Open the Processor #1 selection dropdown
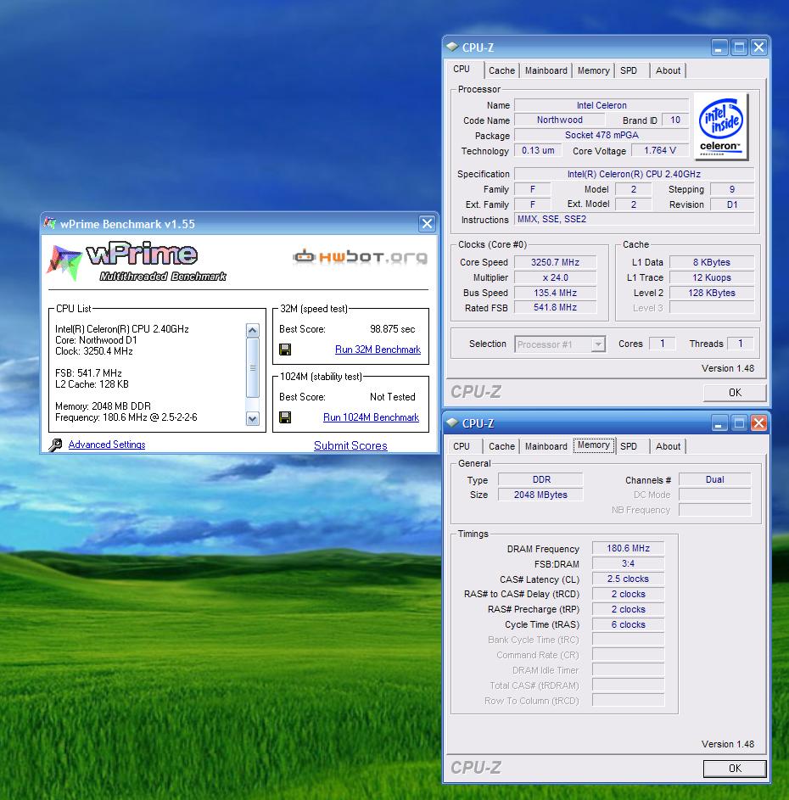 click(598, 344)
